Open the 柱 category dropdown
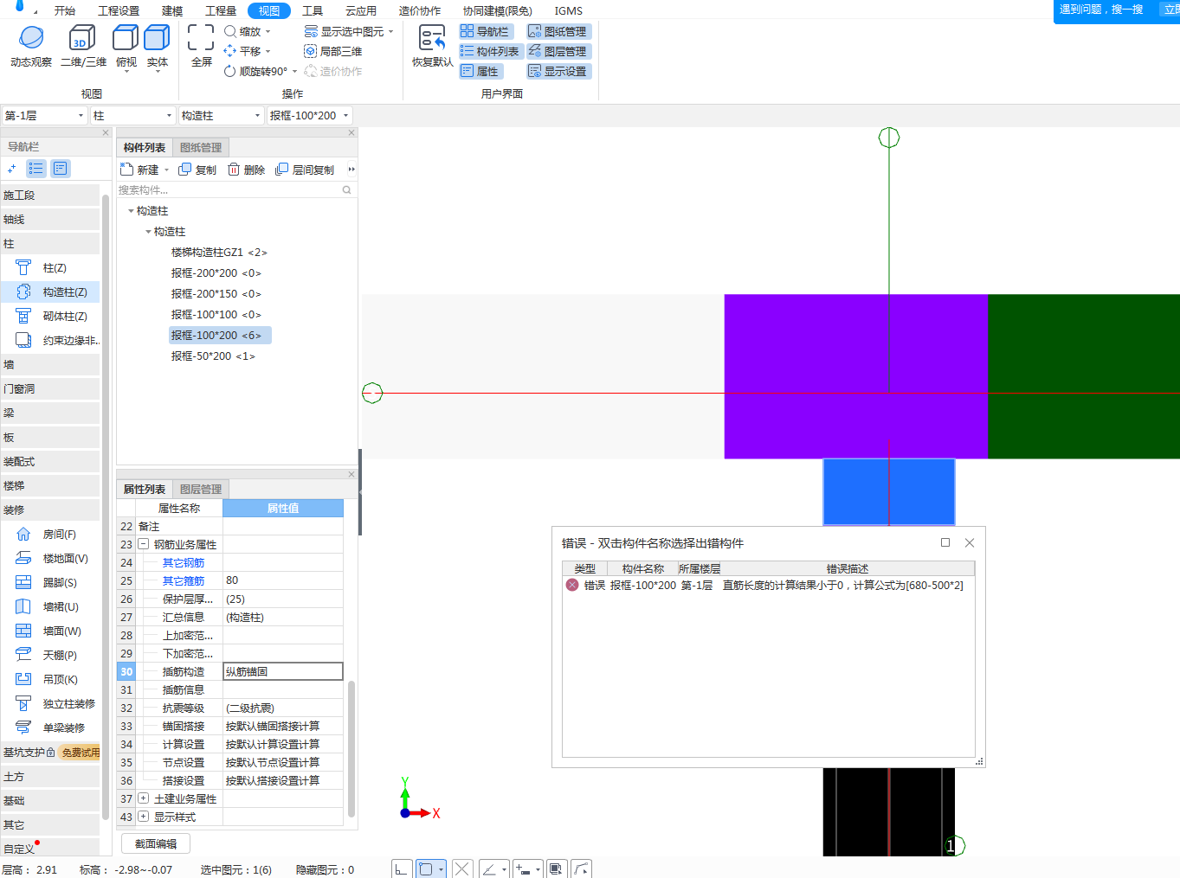1180x878 pixels. point(132,115)
